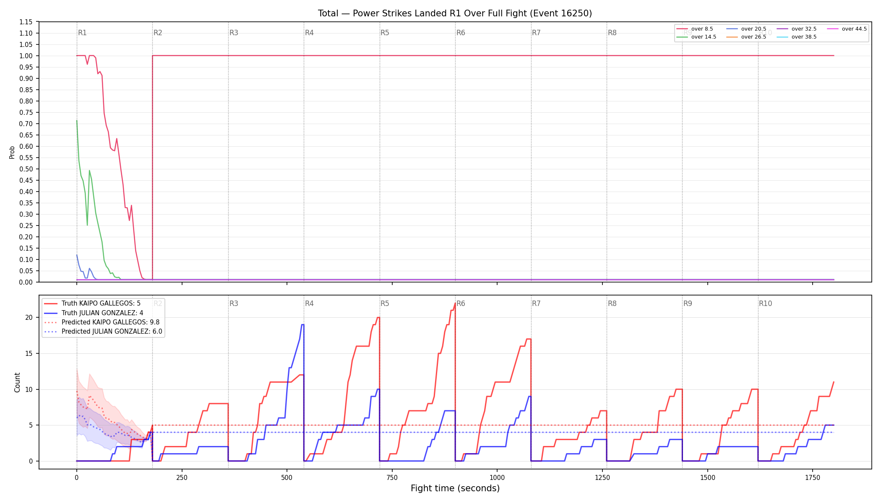Click the 'Count' y-axis label
This screenshot has height=503, width=881.
coord(17,382)
